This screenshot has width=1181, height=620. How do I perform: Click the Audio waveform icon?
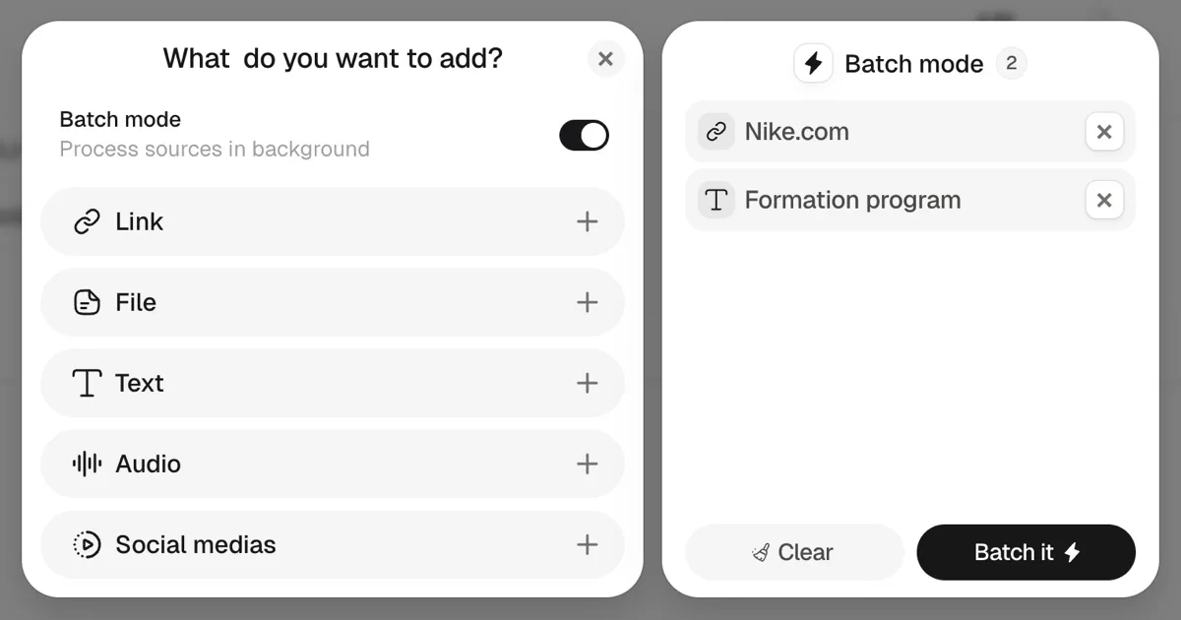(x=87, y=464)
